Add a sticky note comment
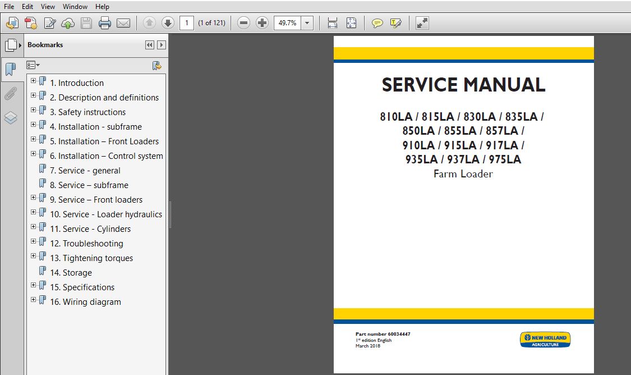Screen dimensions: 631x375 [377, 23]
